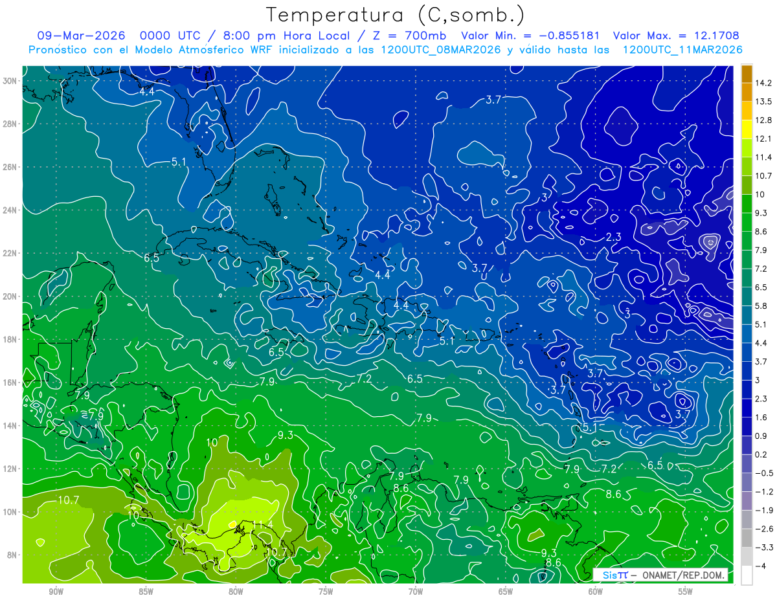Click the '10N' latitude axis label
777x600 pixels.
(10, 512)
